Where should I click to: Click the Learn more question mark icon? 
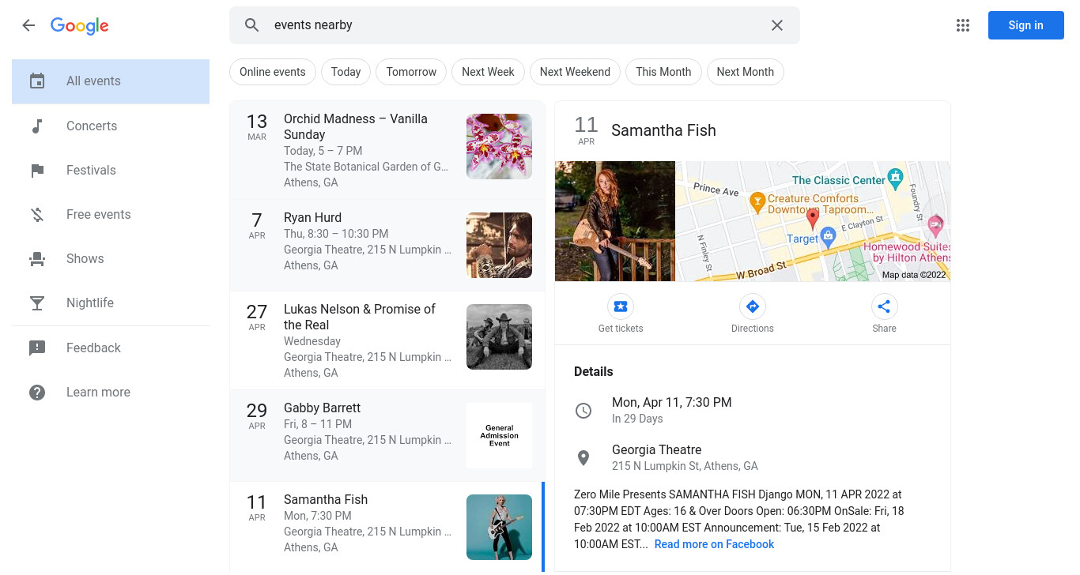[37, 392]
